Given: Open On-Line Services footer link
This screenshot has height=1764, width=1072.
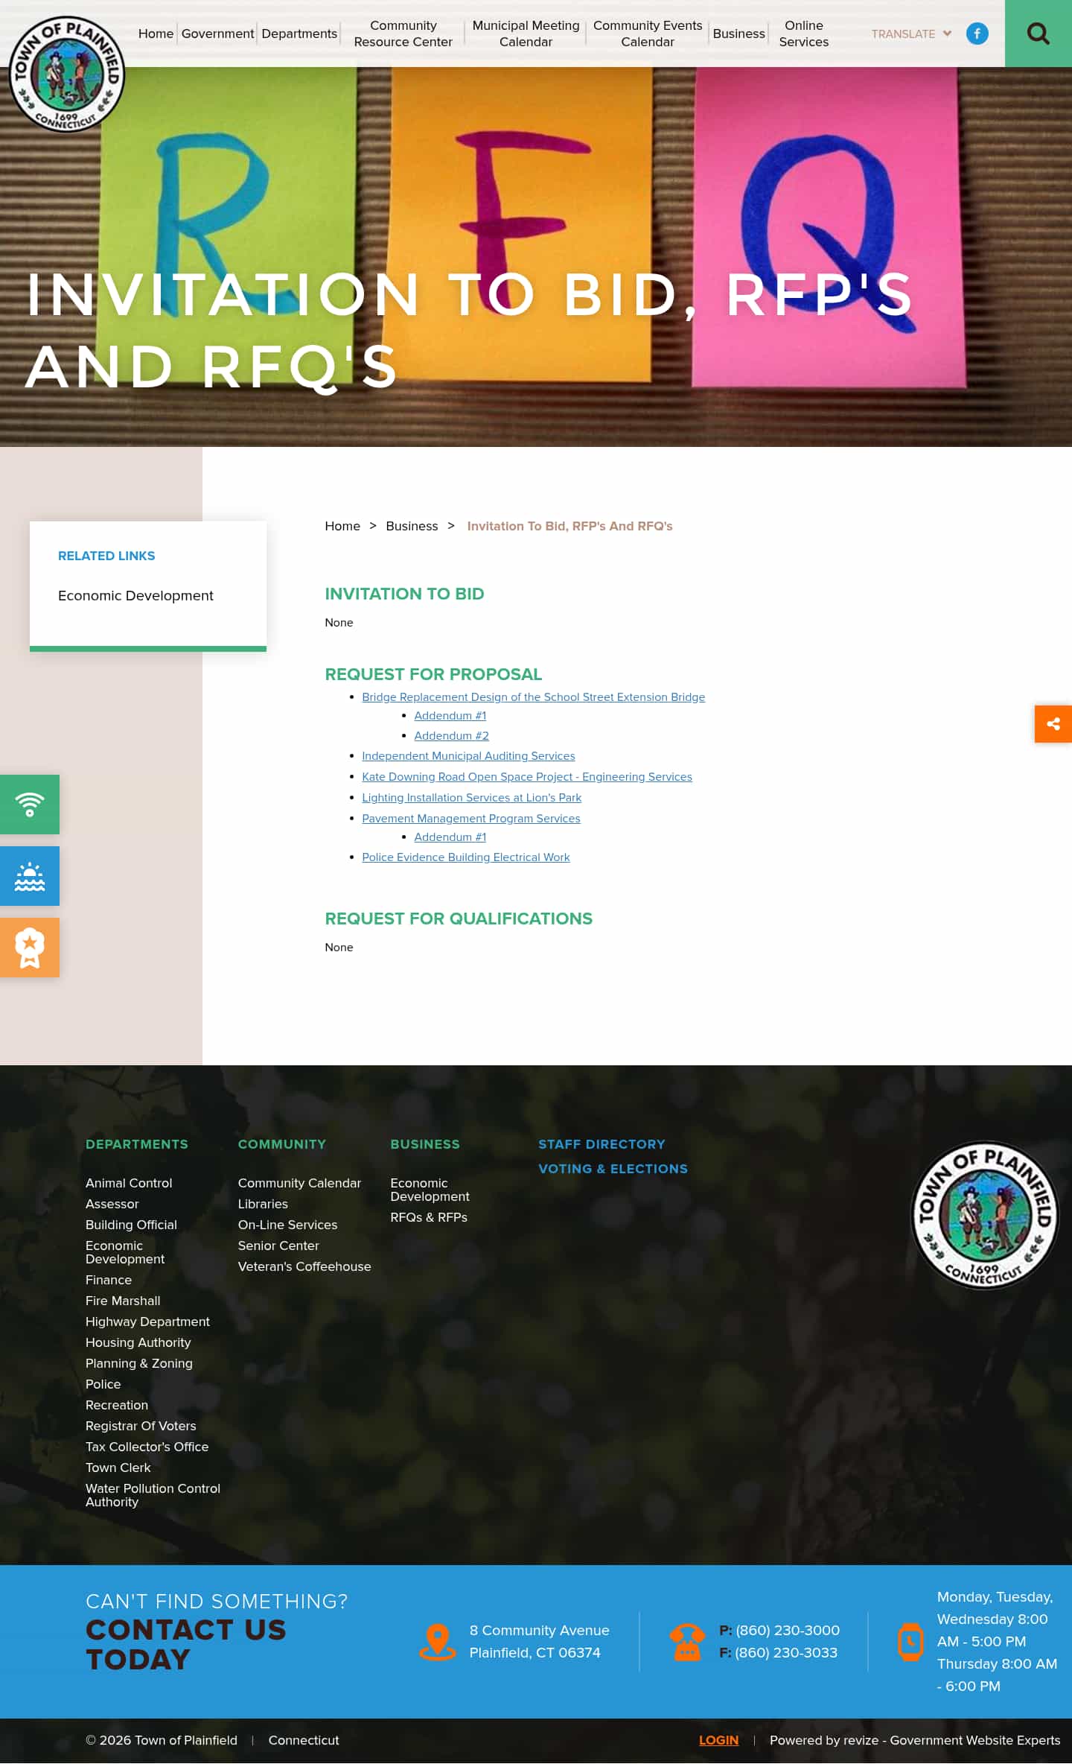Looking at the screenshot, I should (x=287, y=1225).
